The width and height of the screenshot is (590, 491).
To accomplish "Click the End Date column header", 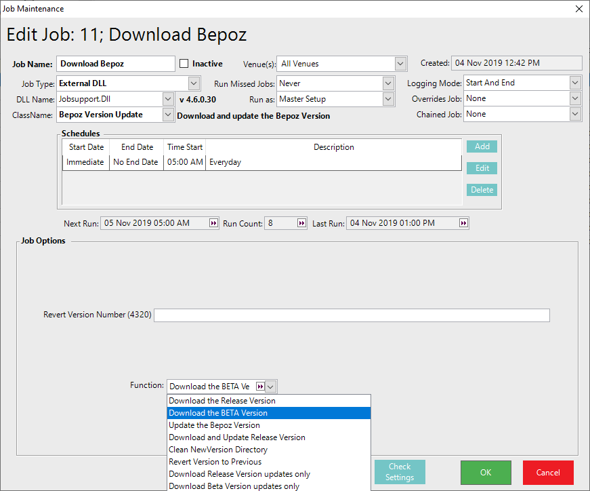I will click(137, 147).
